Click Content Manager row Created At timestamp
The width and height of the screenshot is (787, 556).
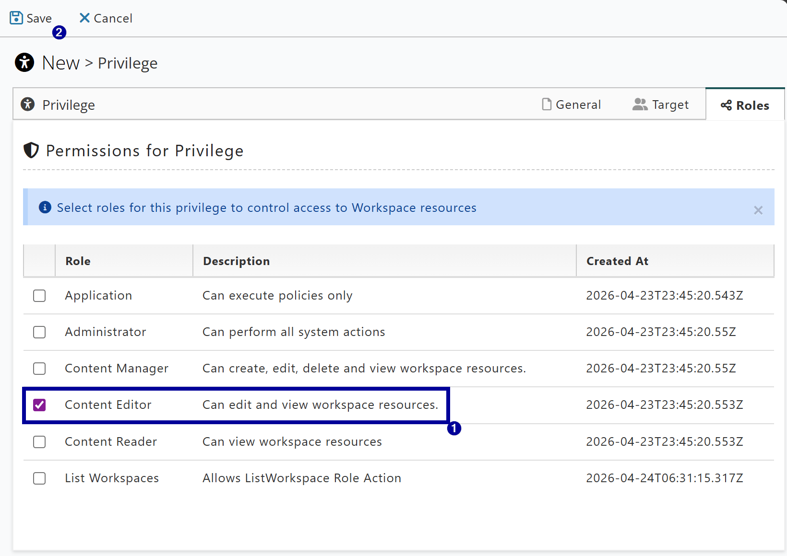661,369
